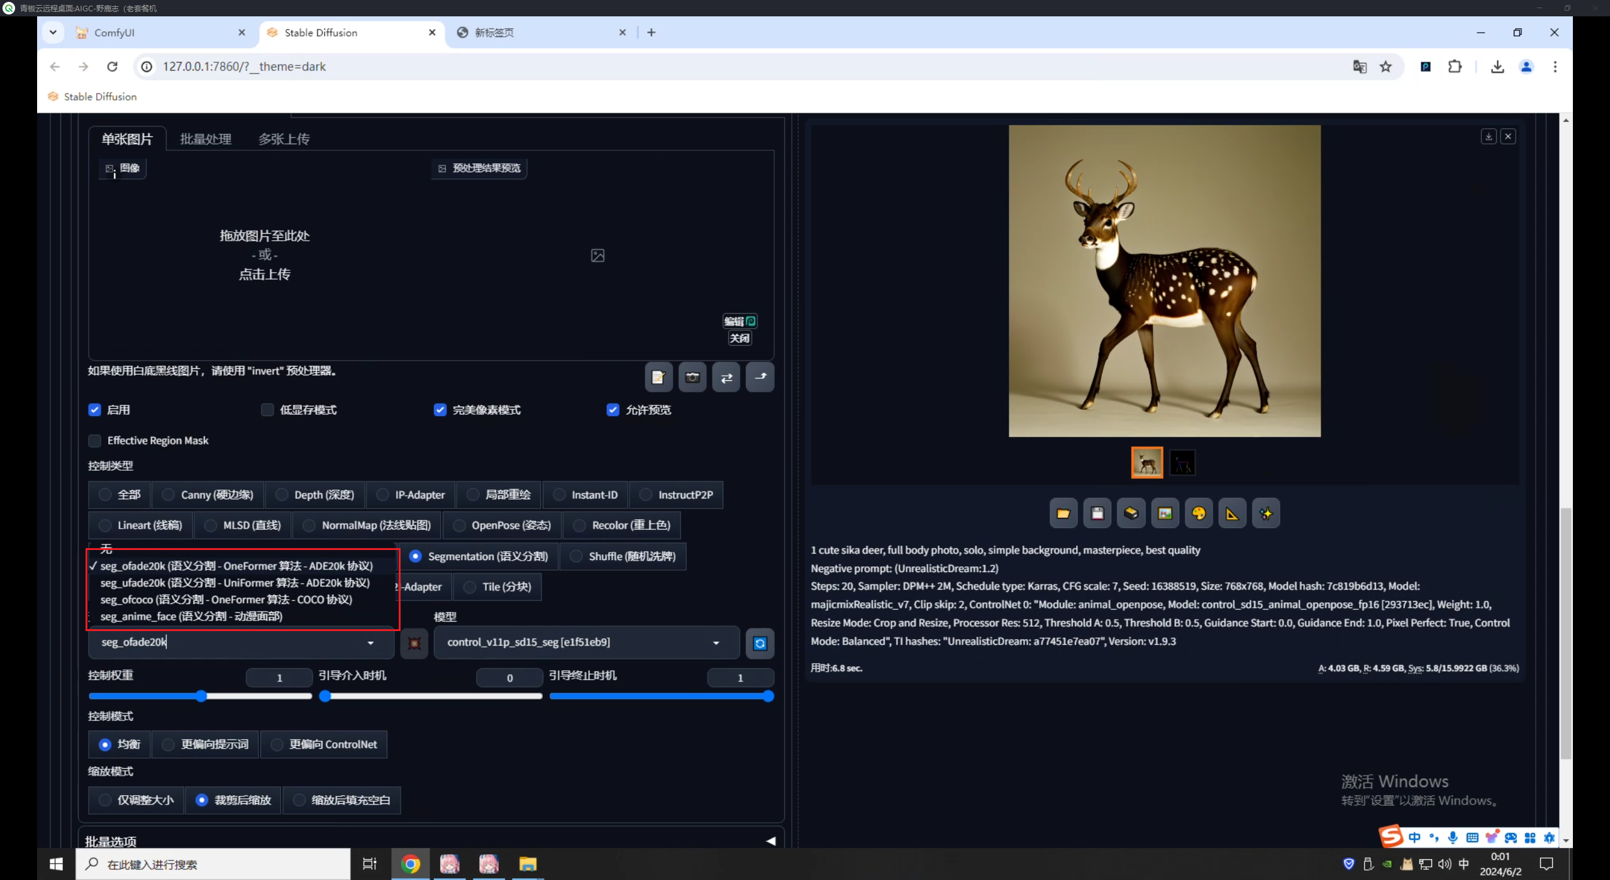The width and height of the screenshot is (1610, 880).
Task: Choose 更偏向 ControlNet control mode
Action: tap(324, 744)
